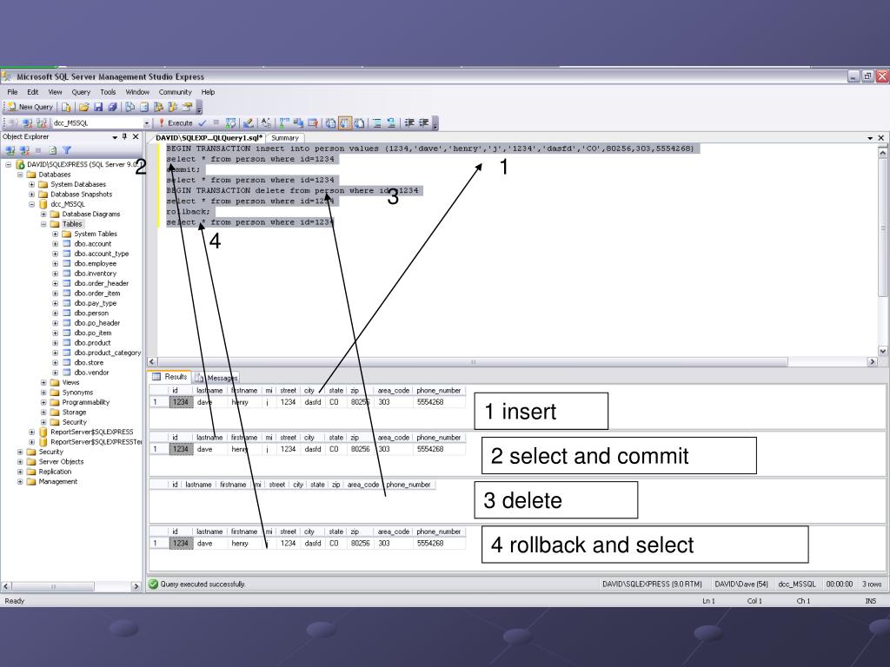Viewport: 890px width, 667px height.
Task: Expand the Views folder
Action: [x=43, y=382]
